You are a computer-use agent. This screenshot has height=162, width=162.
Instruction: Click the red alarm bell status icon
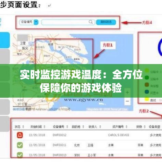click(x=20, y=135)
